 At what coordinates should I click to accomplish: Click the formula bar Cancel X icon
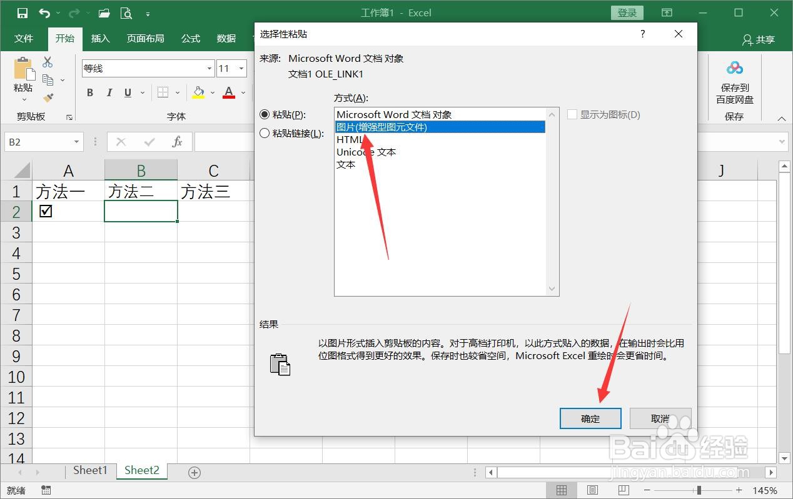pos(121,142)
